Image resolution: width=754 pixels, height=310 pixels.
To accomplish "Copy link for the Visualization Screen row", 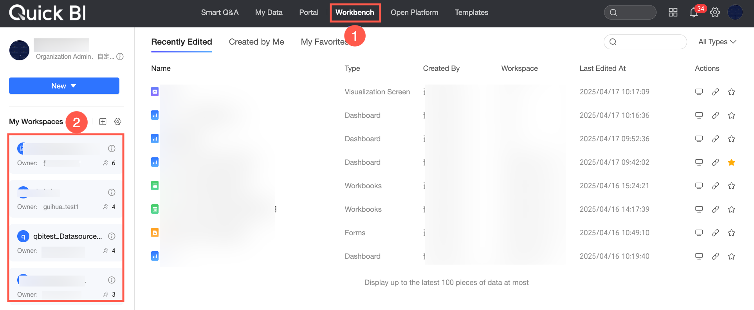I will point(715,92).
